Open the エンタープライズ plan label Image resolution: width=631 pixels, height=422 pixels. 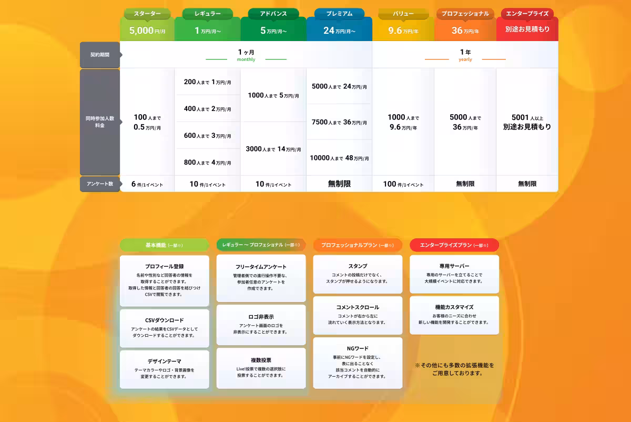tap(527, 14)
